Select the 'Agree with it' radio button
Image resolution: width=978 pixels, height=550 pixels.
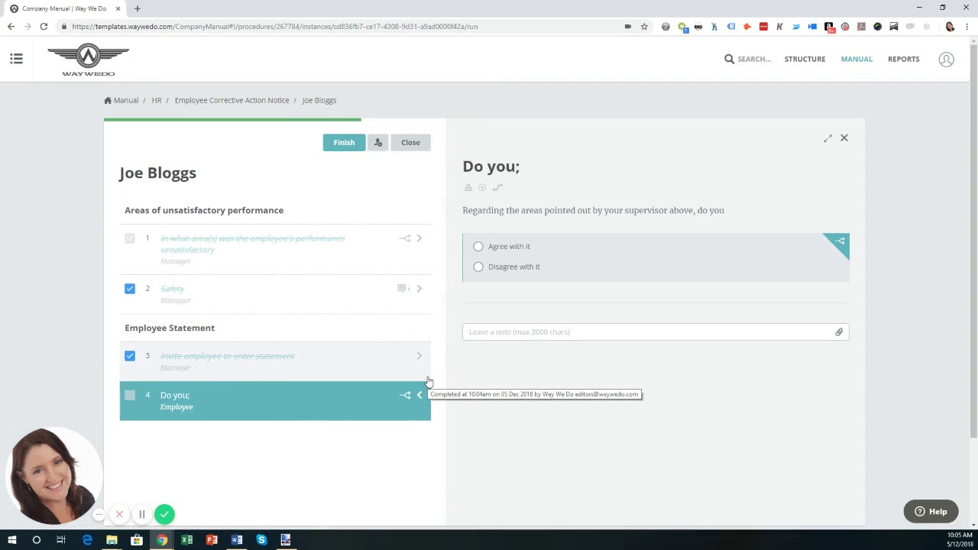(x=478, y=247)
